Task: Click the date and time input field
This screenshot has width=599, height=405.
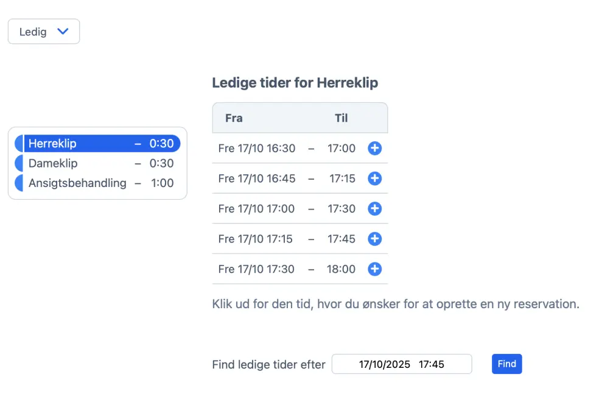Action: click(402, 364)
